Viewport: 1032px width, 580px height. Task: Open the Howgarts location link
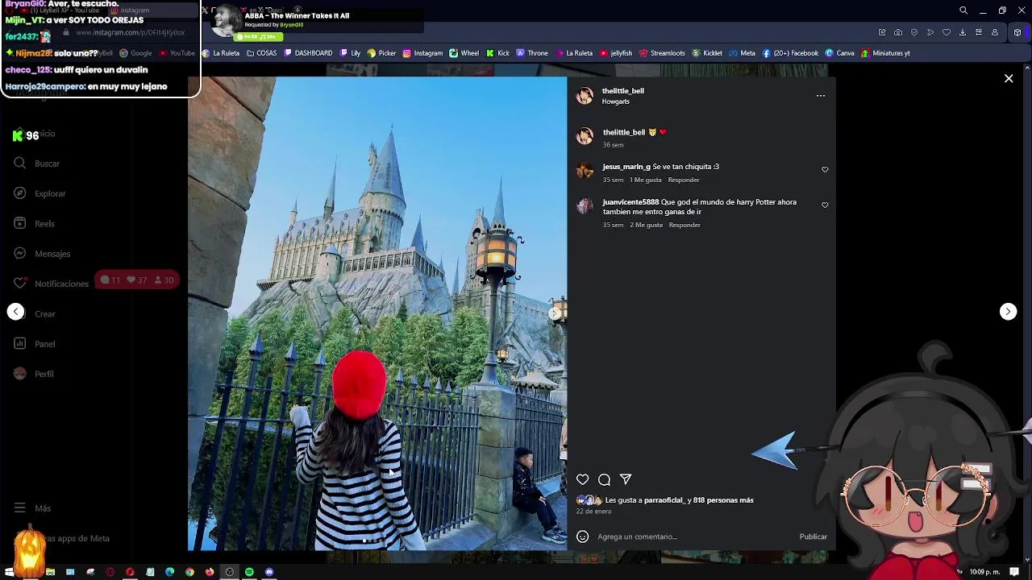[615, 101]
